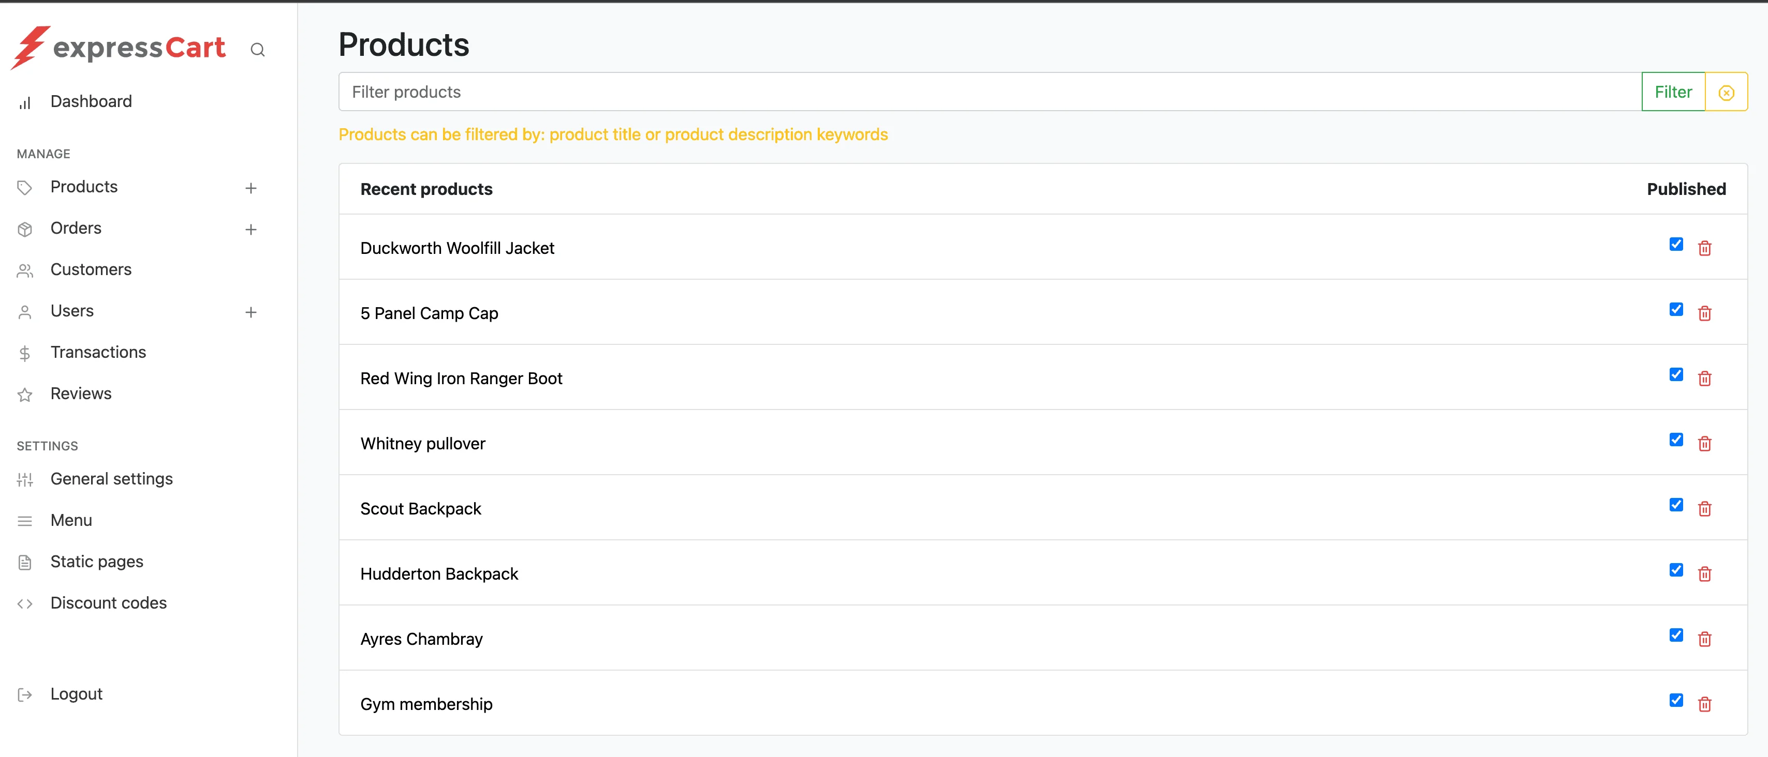The image size is (1768, 757).
Task: Clear the filter with the orange X icon
Action: pos(1726,93)
